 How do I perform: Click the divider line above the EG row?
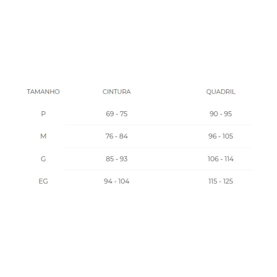point(158,170)
